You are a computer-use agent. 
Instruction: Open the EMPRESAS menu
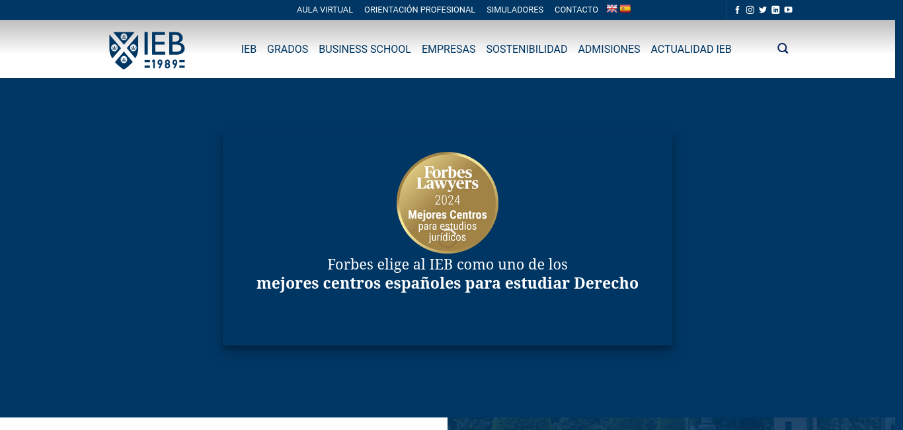pos(449,49)
